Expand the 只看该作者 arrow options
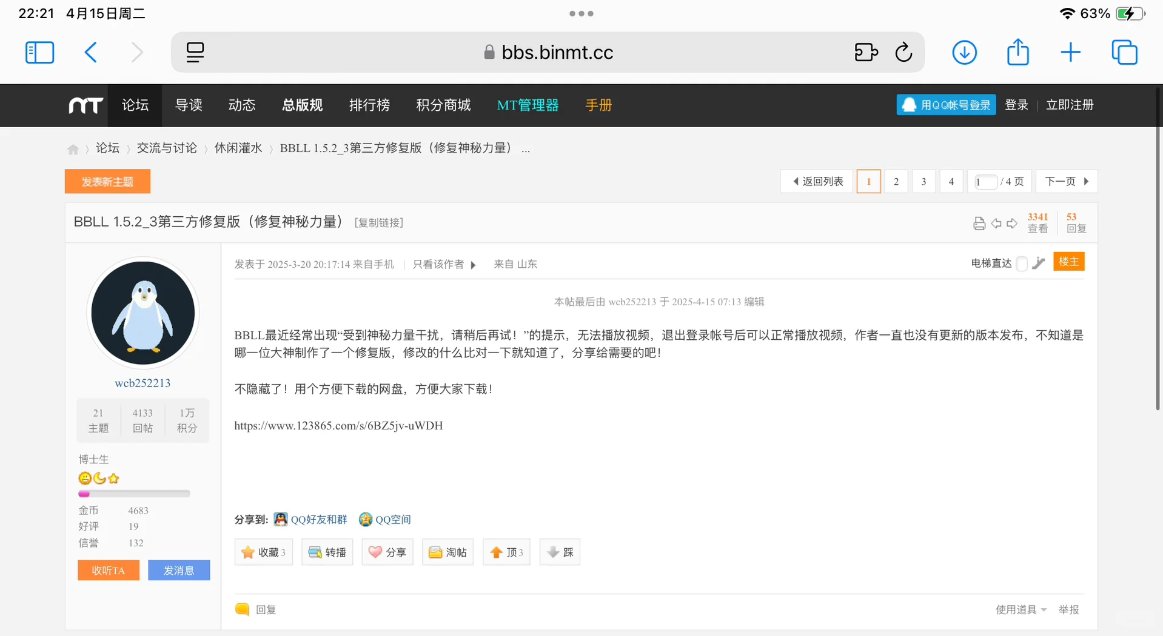The width and height of the screenshot is (1163, 636). pyautogui.click(x=474, y=264)
